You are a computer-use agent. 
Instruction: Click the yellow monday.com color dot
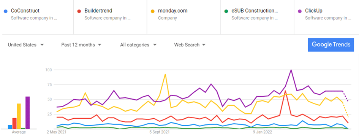point(153,11)
